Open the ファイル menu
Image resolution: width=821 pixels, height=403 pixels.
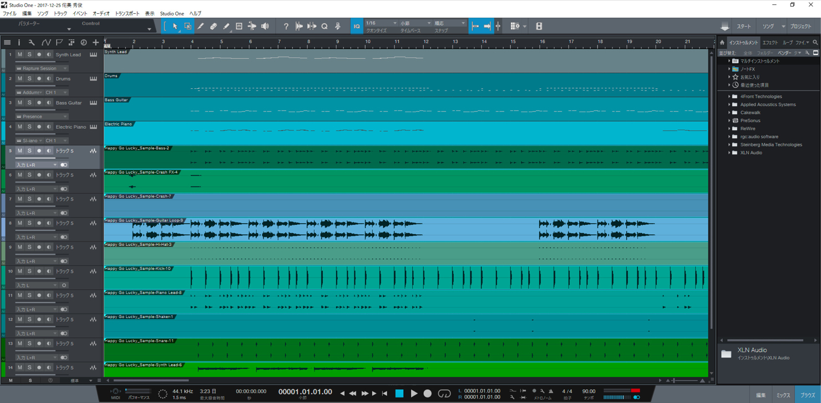[x=9, y=13]
